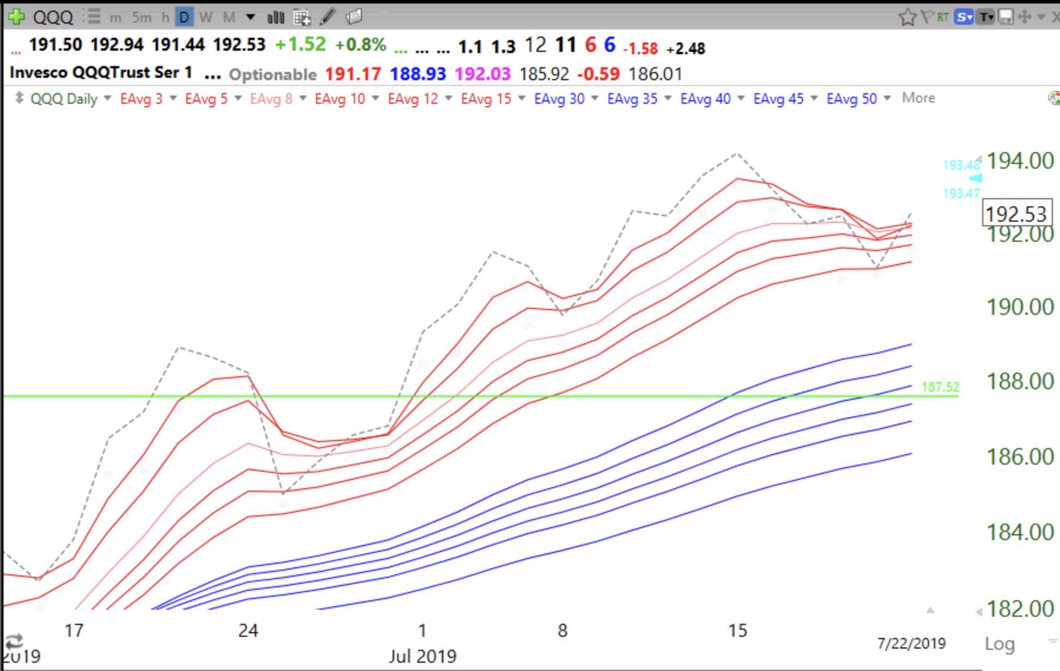This screenshot has height=671, width=1060.
Task: Select the 5m timeframe
Action: tap(141, 18)
